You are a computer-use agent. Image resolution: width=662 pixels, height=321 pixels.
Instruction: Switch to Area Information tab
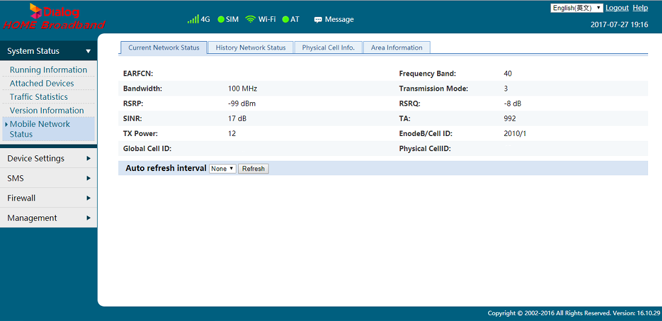pyautogui.click(x=397, y=48)
